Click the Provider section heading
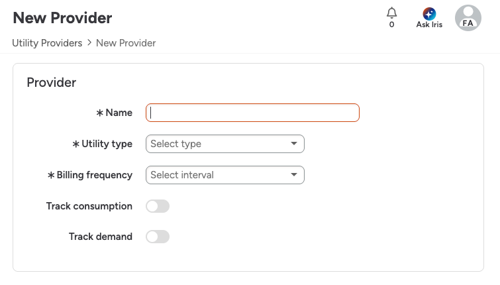This screenshot has width=500, height=285. click(x=52, y=83)
